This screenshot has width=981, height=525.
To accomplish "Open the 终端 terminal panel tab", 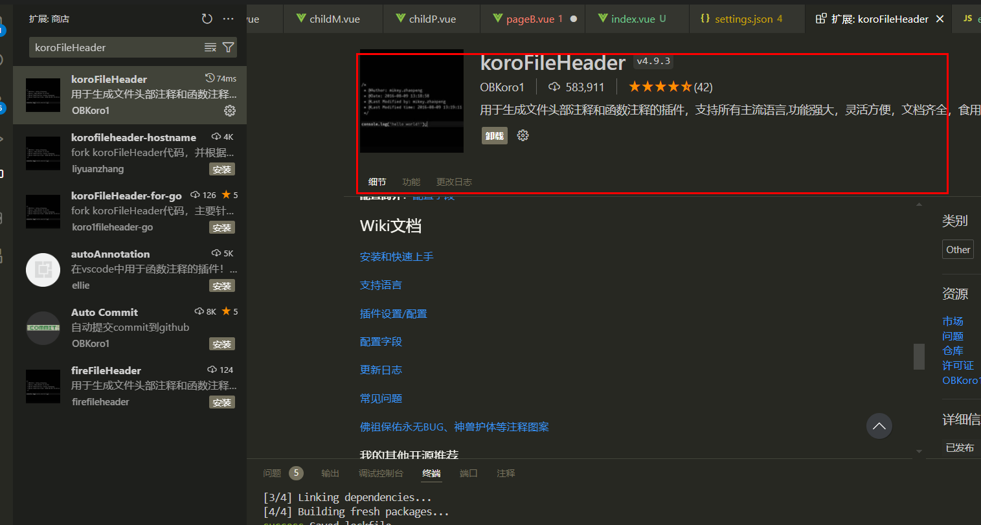I will tap(431, 473).
